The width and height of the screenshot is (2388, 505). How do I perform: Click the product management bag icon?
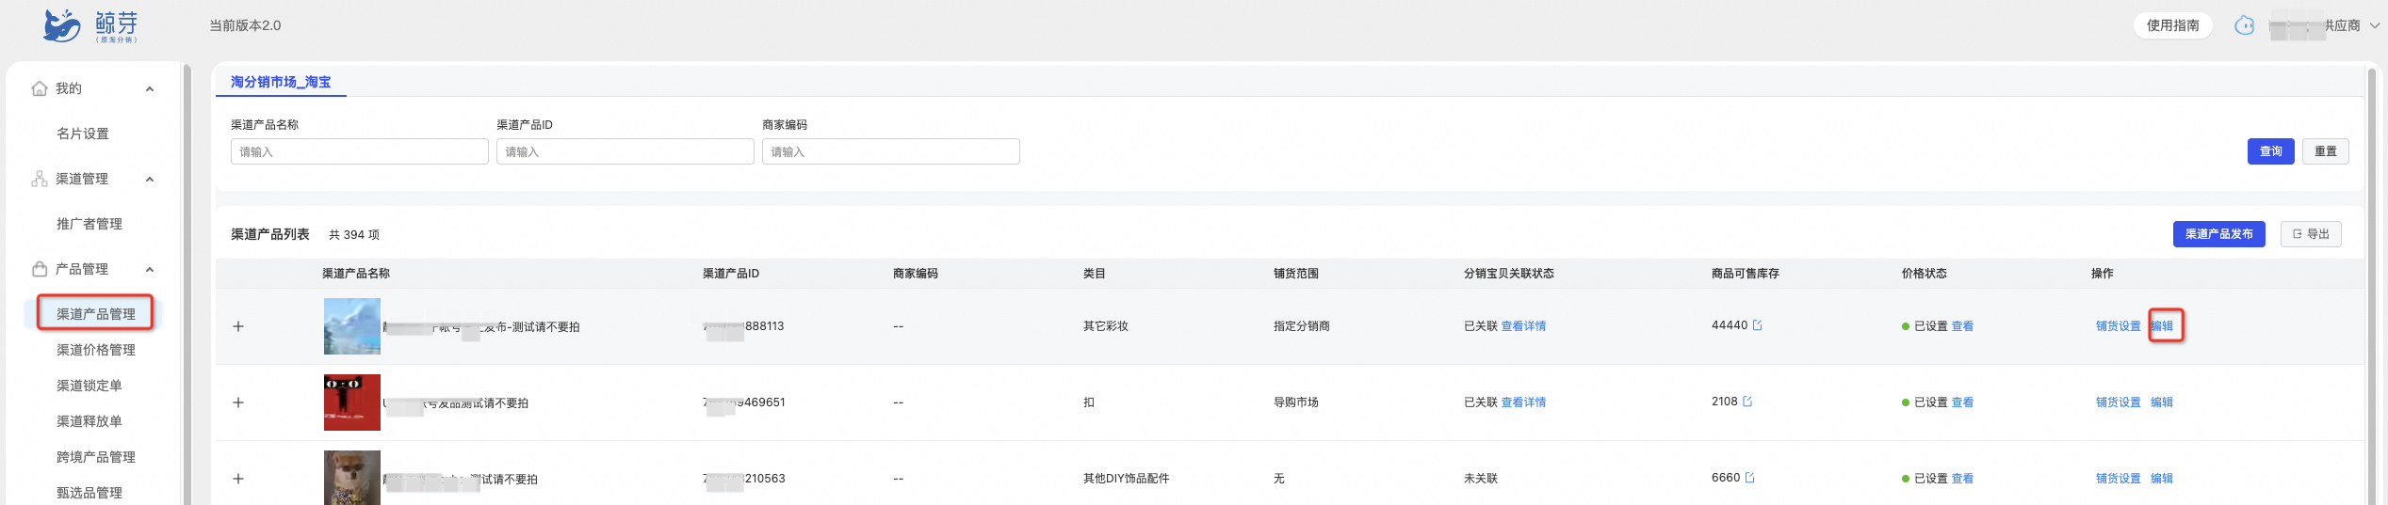coord(40,269)
